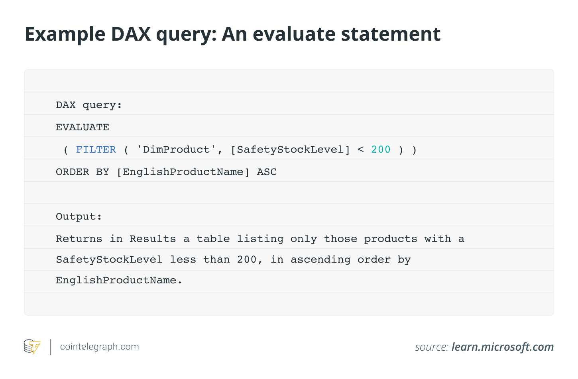
Task: Open the cointelegraph.com link
Action: 99,347
